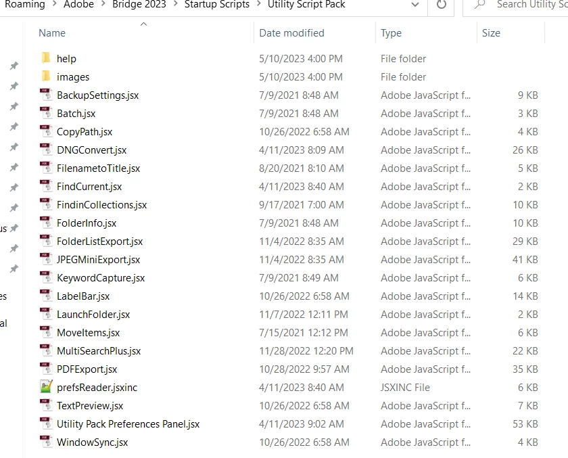Screen dimensions: 568x458
Task: Click Utility Script Pack breadcrumb segment
Action: tap(306, 4)
